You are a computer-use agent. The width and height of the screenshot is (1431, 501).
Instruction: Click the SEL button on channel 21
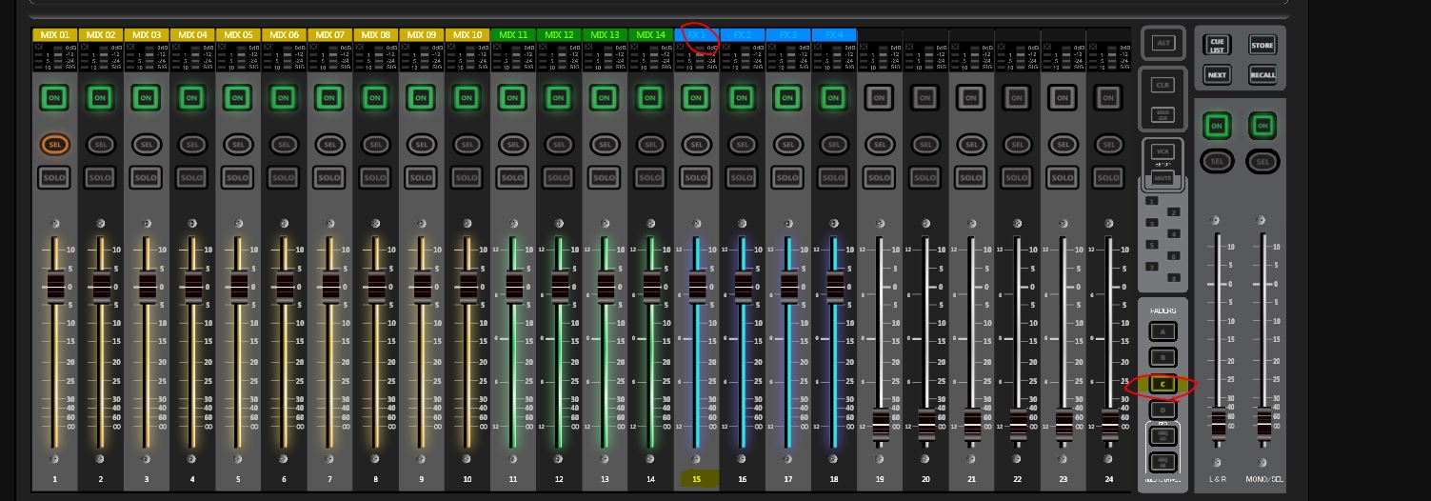click(971, 145)
